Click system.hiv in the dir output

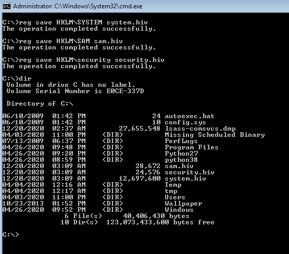pos(185,179)
